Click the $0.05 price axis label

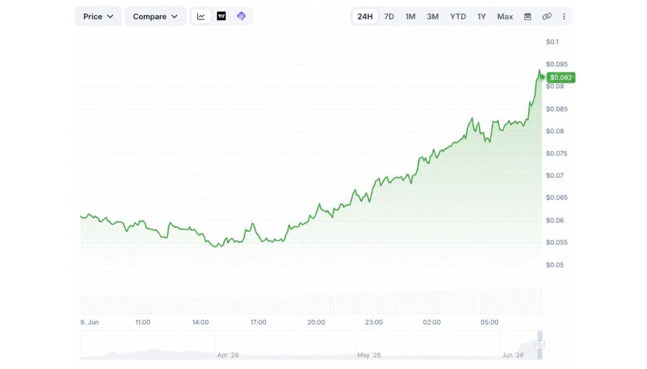554,265
